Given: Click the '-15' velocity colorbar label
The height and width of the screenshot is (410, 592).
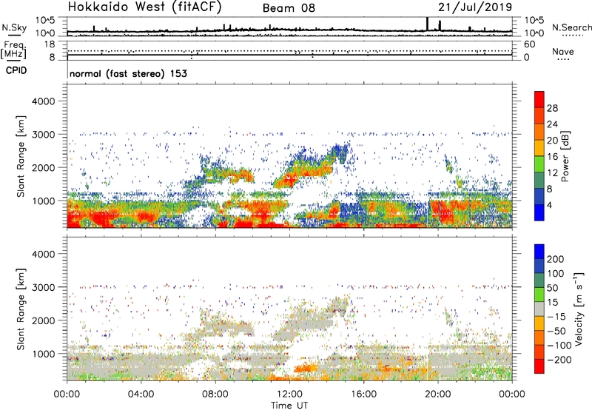Looking at the screenshot, I should pos(556,316).
